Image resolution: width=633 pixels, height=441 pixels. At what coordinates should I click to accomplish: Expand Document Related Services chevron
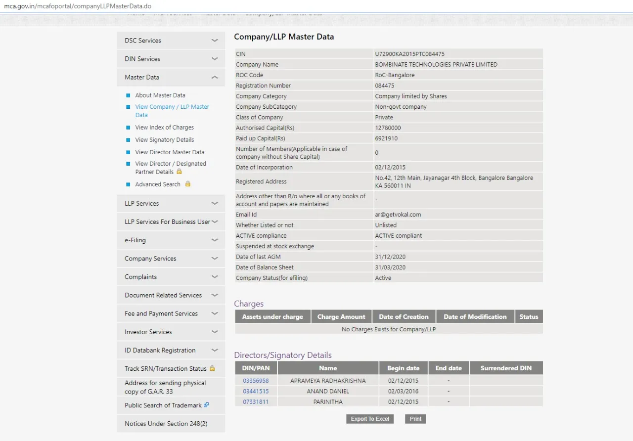tap(214, 295)
